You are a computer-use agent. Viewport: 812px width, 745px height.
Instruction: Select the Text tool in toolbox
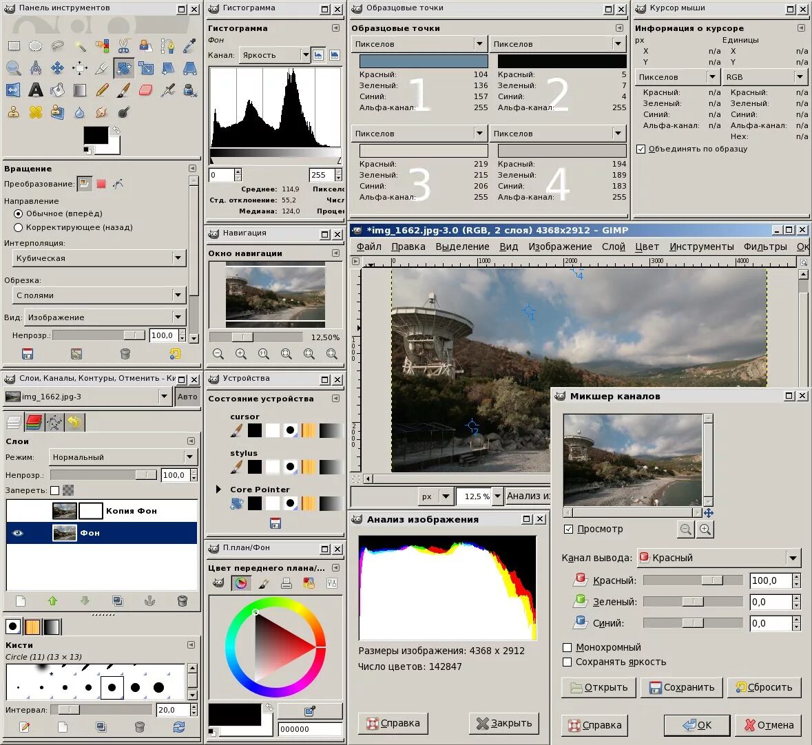pos(35,90)
